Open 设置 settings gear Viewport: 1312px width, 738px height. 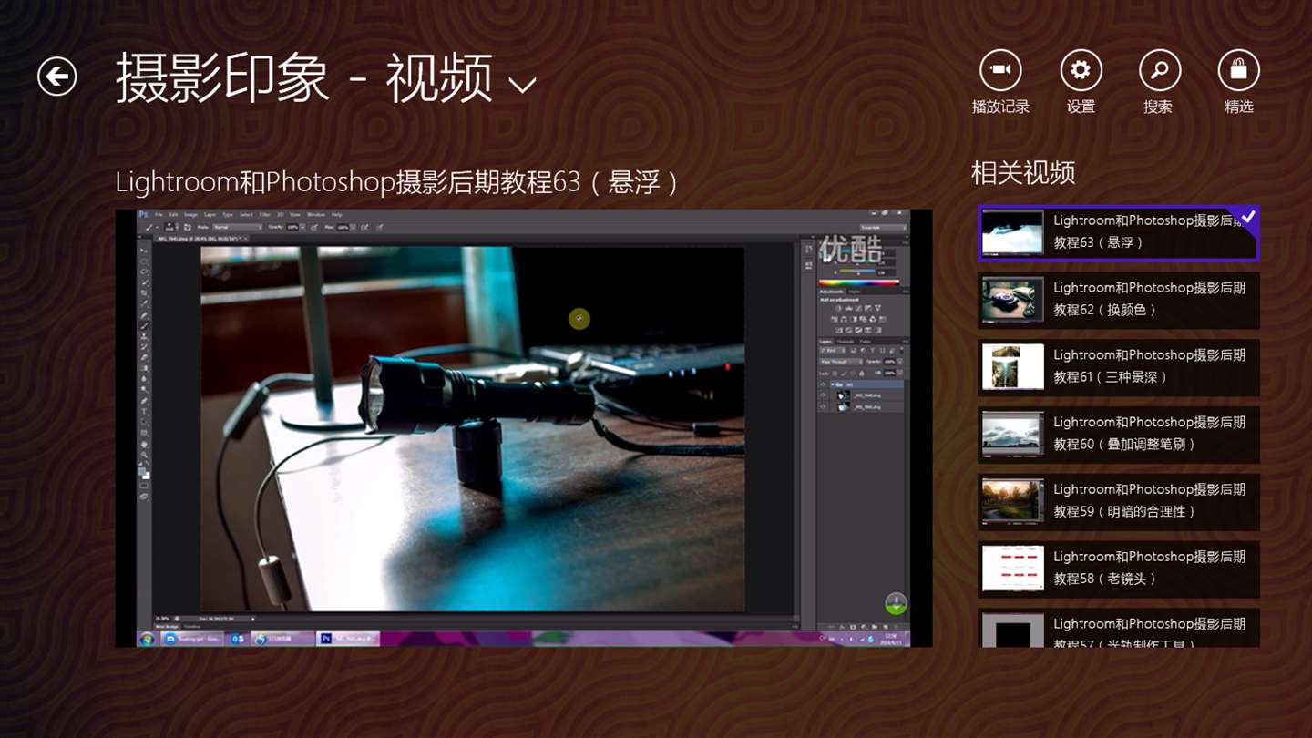[1081, 83]
